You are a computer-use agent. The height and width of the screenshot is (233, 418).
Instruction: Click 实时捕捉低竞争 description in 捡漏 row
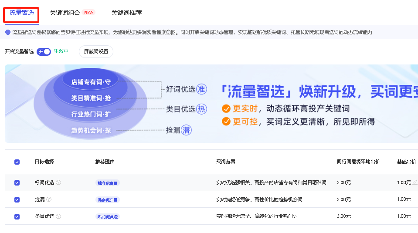coord(259,199)
